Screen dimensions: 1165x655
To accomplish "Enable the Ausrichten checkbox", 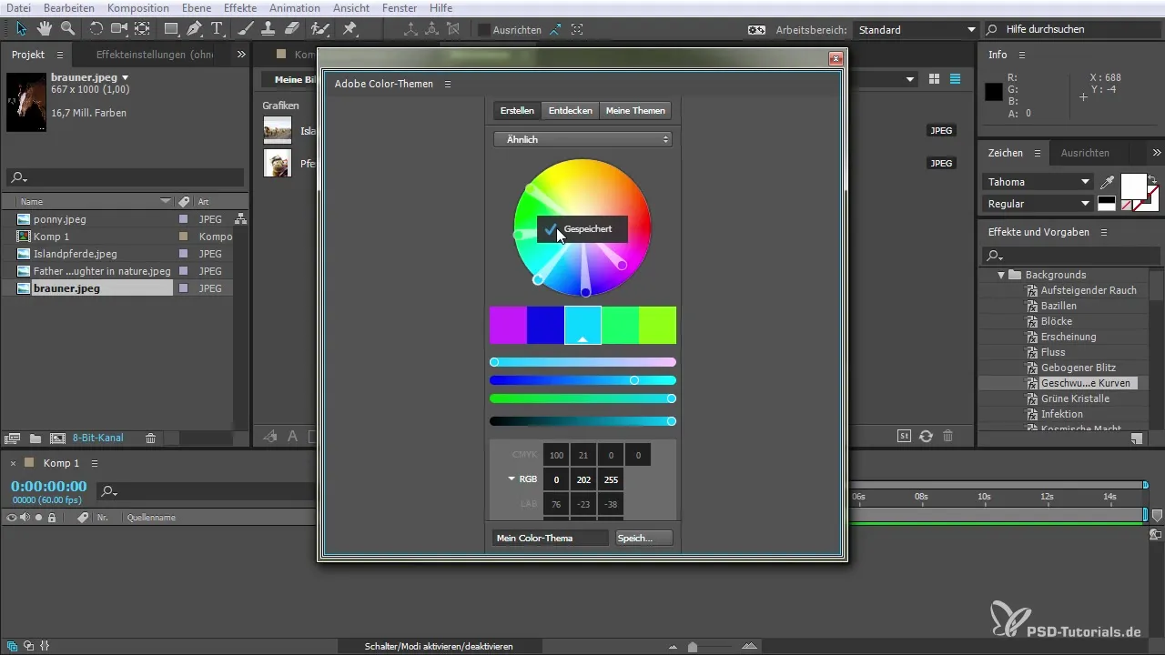I will coord(484,30).
